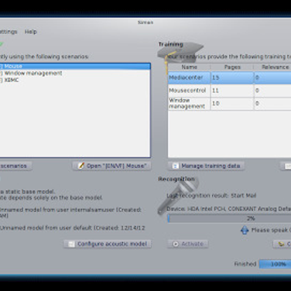
Task: Click the pencil icon on Open Mouse button
Action: pos(81,166)
